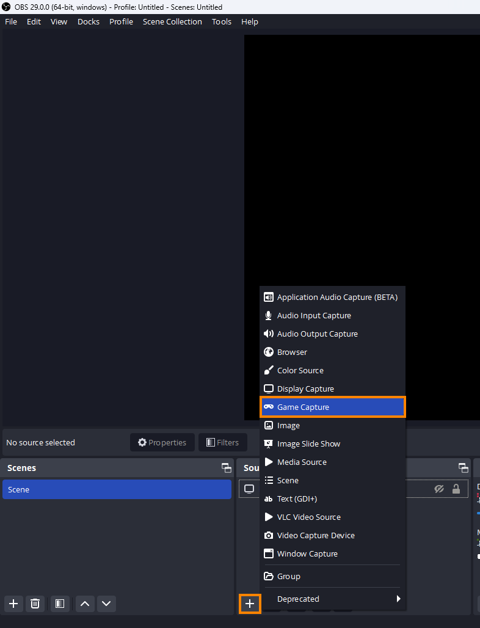The width and height of the screenshot is (480, 628).
Task: Pop out the Sources dock
Action: coord(464,468)
